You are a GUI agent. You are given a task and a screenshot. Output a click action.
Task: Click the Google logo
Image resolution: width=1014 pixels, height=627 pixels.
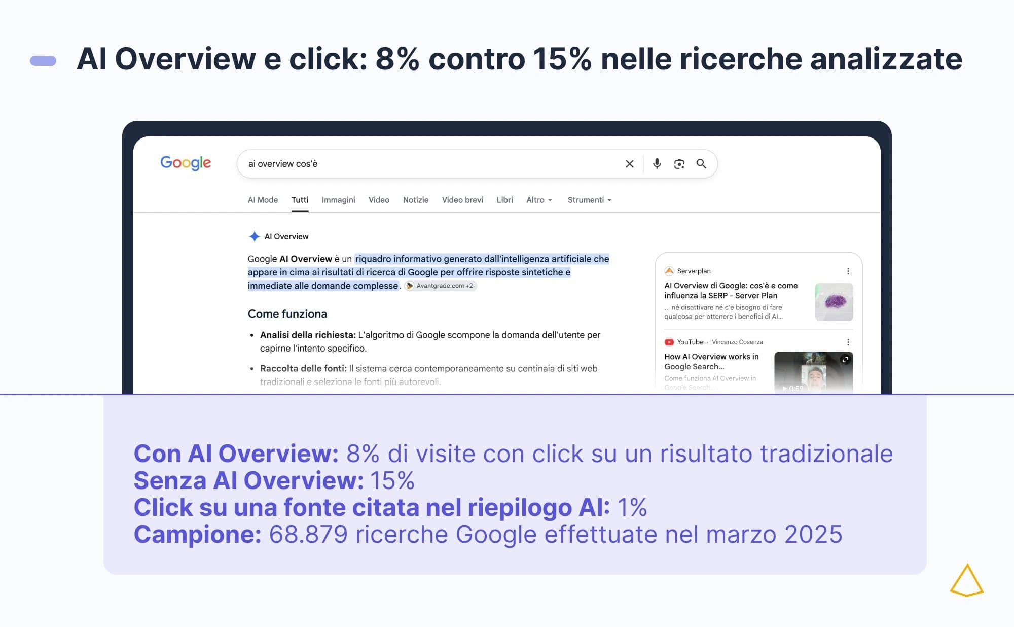tap(186, 163)
